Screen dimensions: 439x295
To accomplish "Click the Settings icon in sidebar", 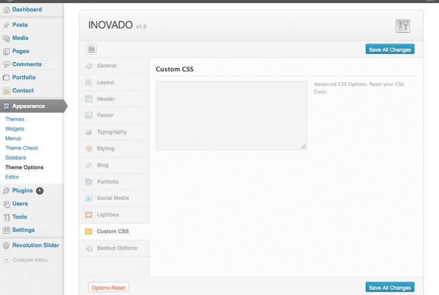I will (x=6, y=230).
